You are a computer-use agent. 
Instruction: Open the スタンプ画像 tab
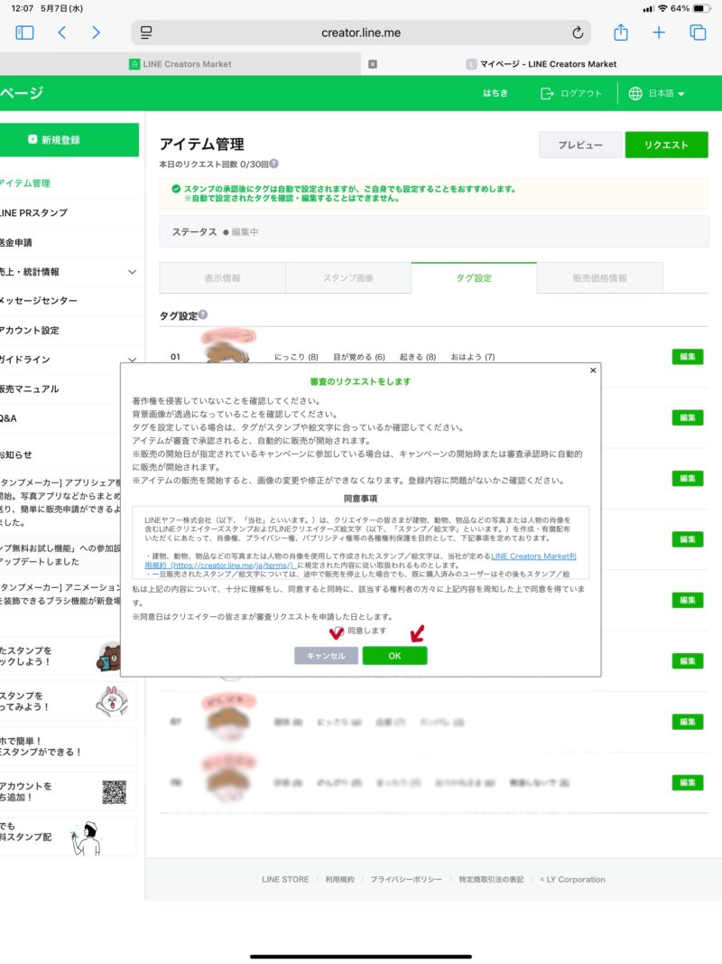click(348, 278)
